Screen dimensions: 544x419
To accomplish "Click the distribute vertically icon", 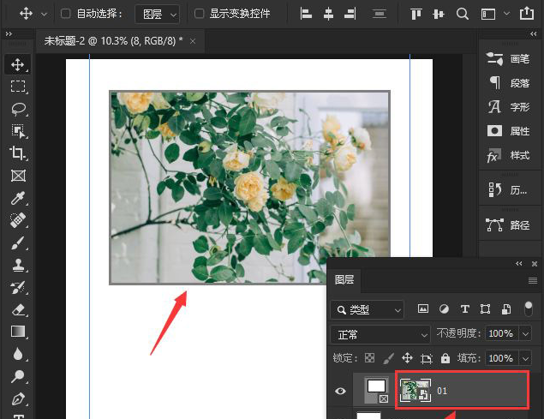I will [x=380, y=14].
